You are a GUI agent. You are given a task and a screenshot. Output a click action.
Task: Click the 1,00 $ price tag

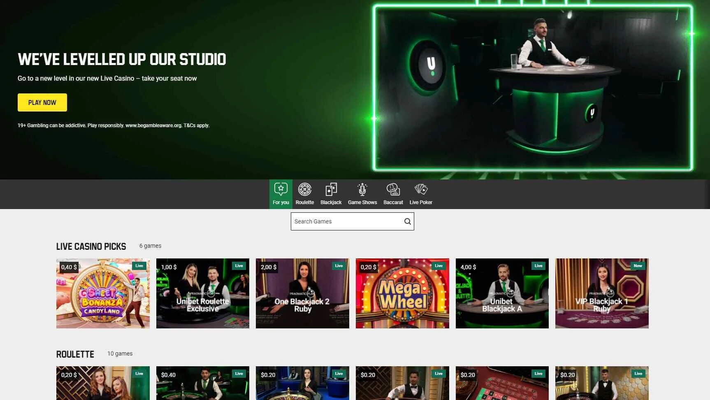(x=169, y=267)
